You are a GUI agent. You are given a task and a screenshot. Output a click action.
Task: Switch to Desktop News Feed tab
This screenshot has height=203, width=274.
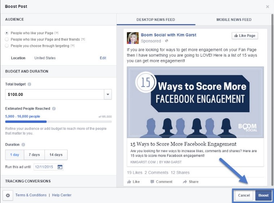point(156,20)
